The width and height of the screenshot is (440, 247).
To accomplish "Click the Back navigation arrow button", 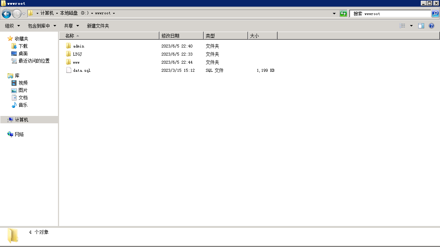I will click(x=6, y=14).
